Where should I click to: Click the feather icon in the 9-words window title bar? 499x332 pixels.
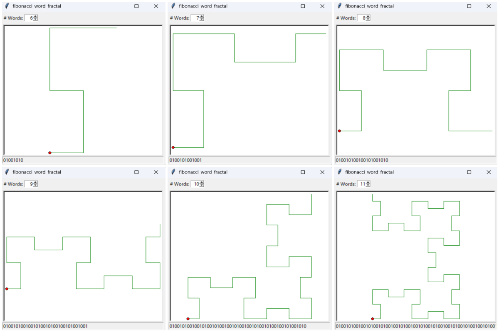(7, 172)
